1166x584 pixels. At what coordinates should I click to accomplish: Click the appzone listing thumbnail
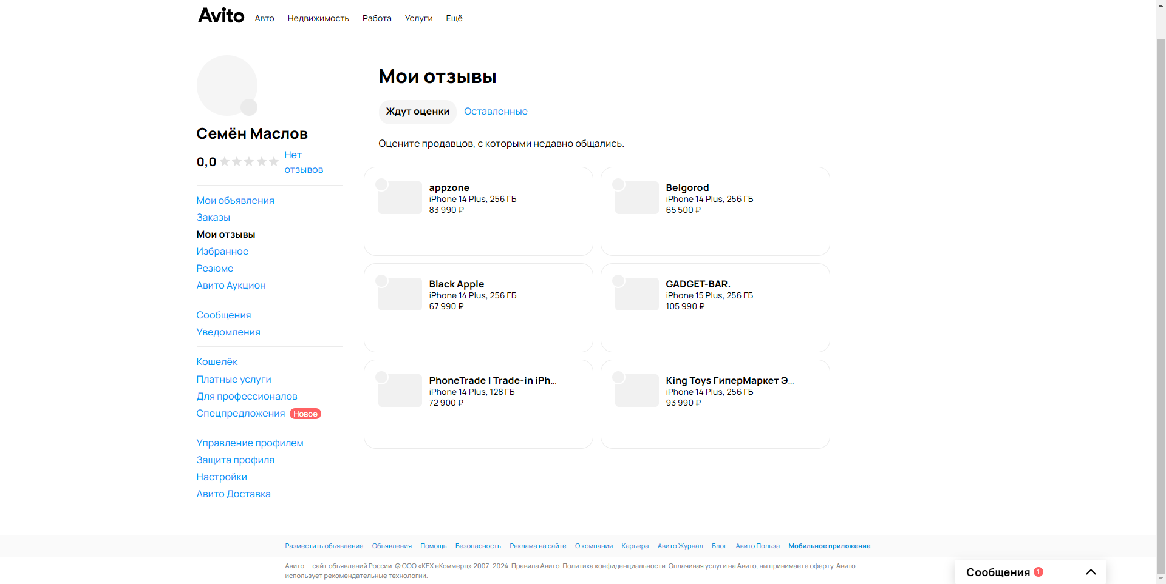[x=400, y=198]
